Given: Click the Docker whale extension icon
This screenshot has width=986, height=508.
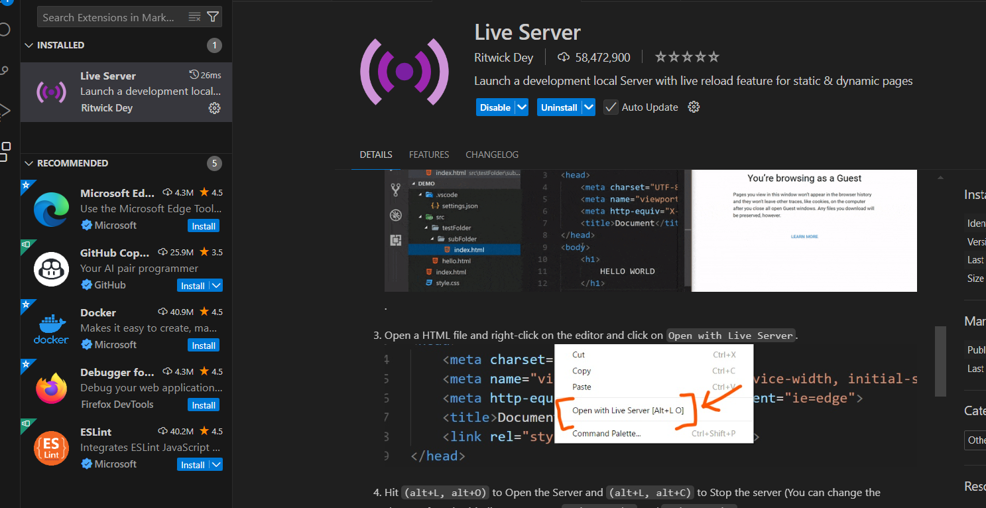Looking at the screenshot, I should 51,329.
